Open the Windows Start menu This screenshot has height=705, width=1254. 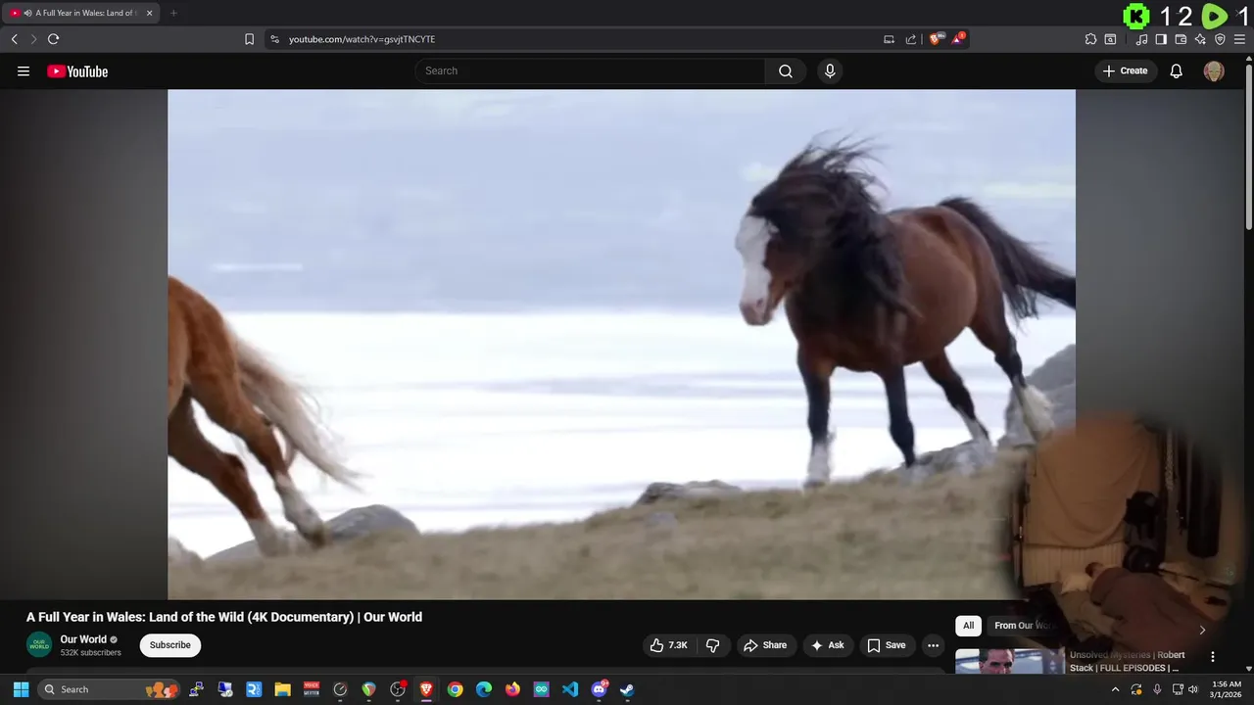coord(21,689)
